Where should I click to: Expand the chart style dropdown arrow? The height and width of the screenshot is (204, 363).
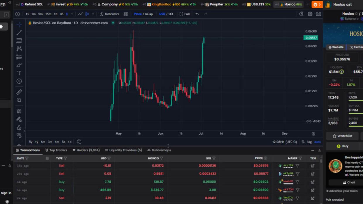coord(93,14)
